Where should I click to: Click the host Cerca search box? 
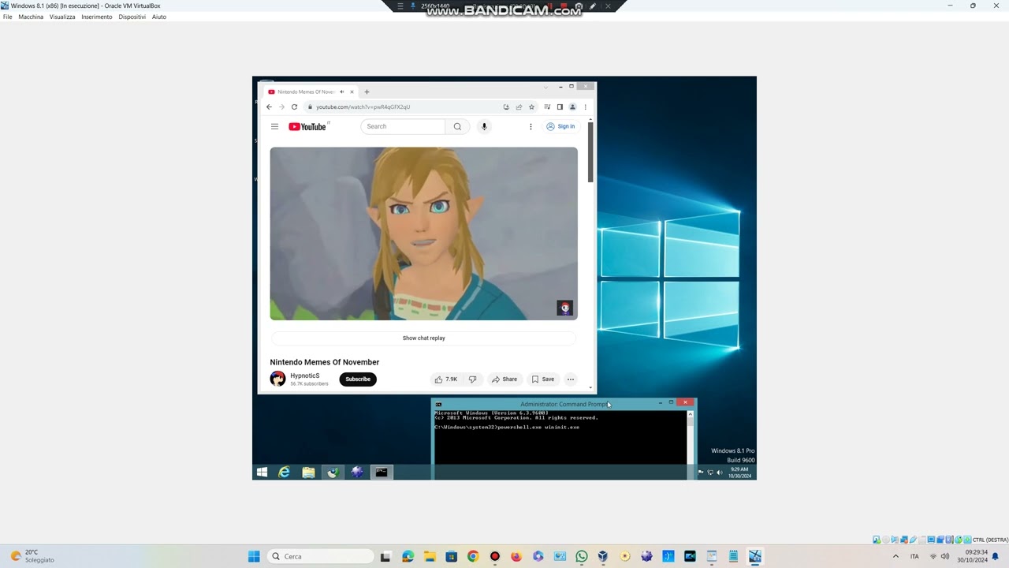point(322,556)
